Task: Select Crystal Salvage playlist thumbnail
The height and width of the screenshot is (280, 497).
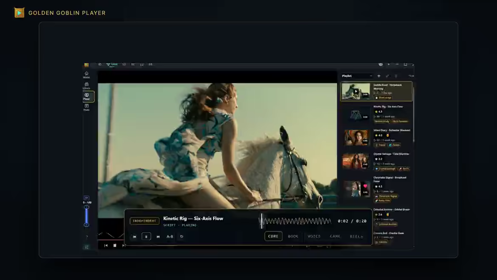Action: [x=356, y=161]
